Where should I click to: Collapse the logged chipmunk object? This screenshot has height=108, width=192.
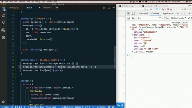pyautogui.click(x=130, y=27)
